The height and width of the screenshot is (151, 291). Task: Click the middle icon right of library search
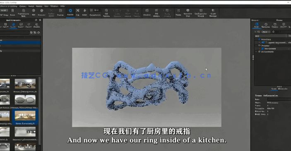click(35, 33)
